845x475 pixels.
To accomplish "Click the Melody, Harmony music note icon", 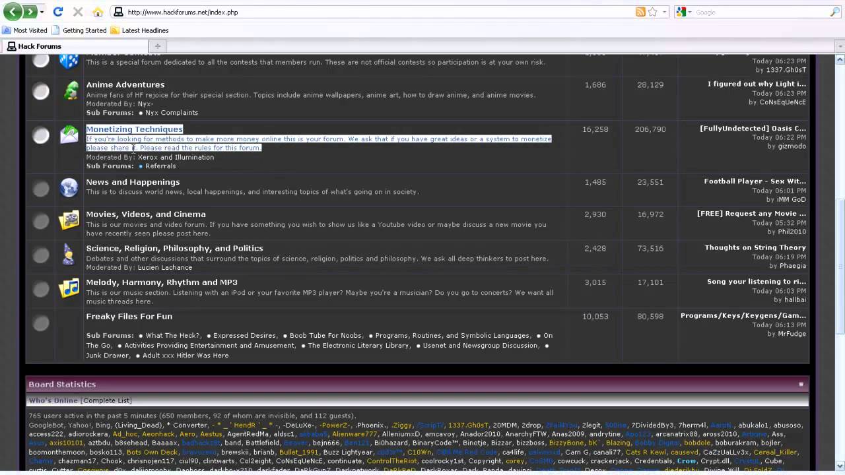I will (x=69, y=288).
